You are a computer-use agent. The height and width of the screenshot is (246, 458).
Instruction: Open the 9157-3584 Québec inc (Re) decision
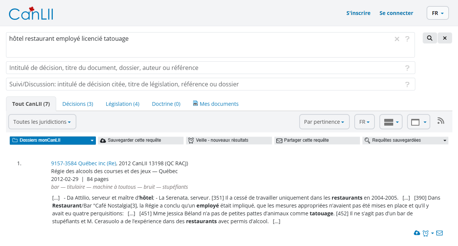(x=84, y=163)
